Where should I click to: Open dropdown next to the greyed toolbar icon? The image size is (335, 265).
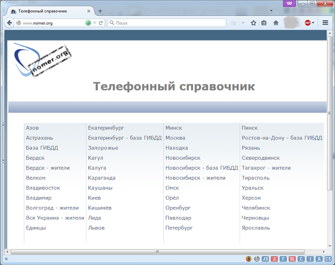243,23
